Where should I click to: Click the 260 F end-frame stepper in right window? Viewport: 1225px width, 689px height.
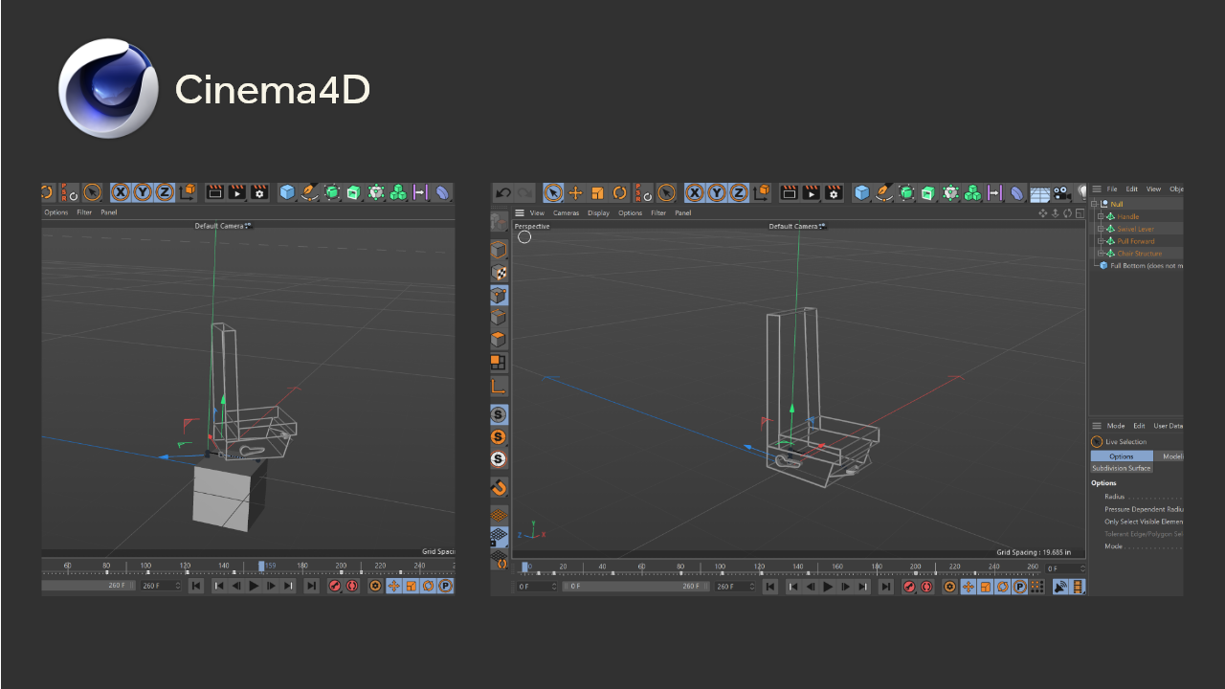(751, 587)
